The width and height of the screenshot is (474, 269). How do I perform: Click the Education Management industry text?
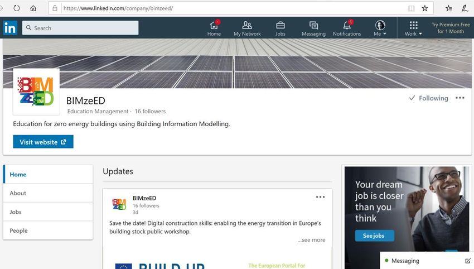pos(98,112)
